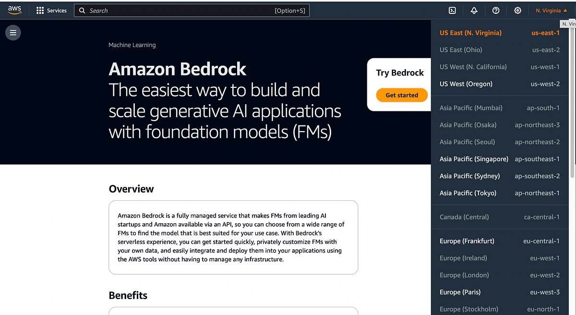The height and width of the screenshot is (315, 576).
Task: Open the notifications bell
Action: pos(474,10)
